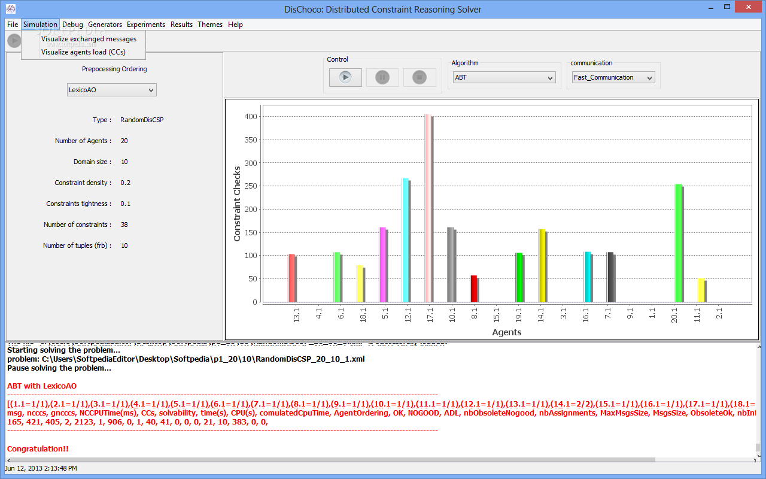
Task: Open the LexicoAO ordering dropdown
Action: 111,90
